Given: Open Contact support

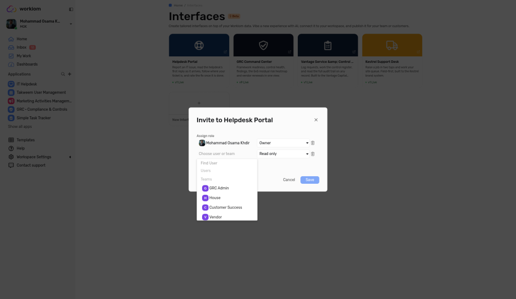Looking at the screenshot, I should 31,165.
